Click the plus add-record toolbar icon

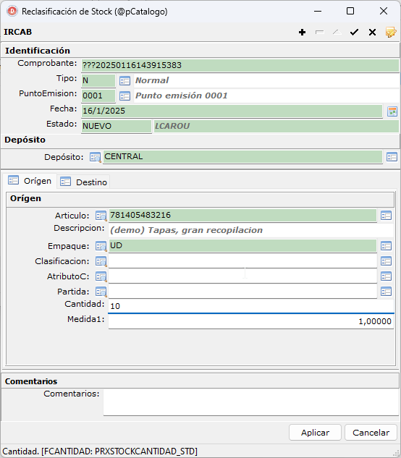pyautogui.click(x=303, y=32)
